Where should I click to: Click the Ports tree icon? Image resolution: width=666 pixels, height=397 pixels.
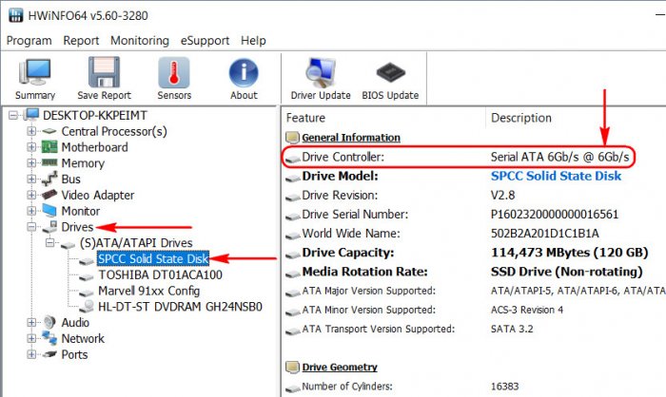coord(49,354)
